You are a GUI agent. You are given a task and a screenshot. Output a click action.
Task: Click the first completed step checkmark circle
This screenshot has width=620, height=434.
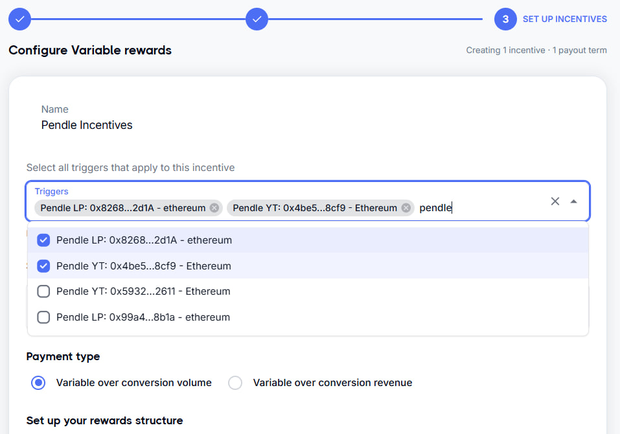click(20, 19)
